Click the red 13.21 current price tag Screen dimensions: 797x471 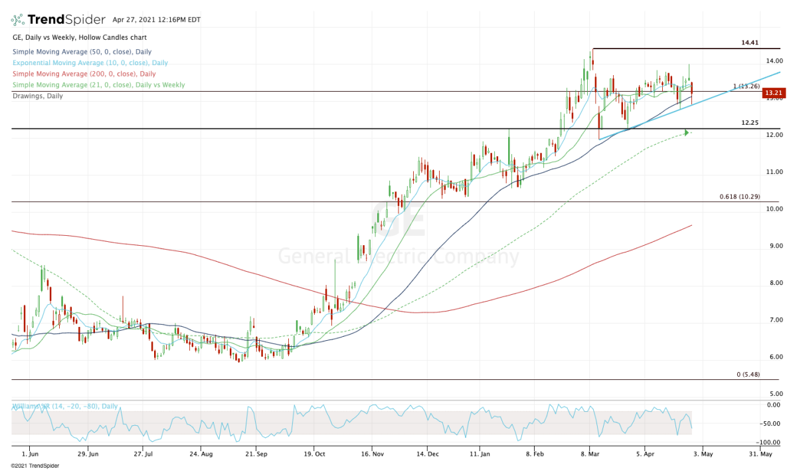772,94
